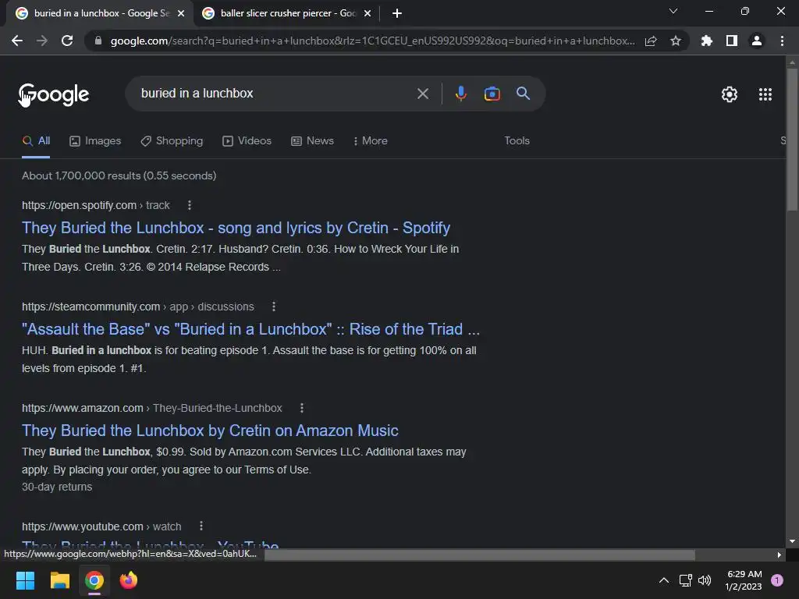Open Google settings gear

click(730, 94)
